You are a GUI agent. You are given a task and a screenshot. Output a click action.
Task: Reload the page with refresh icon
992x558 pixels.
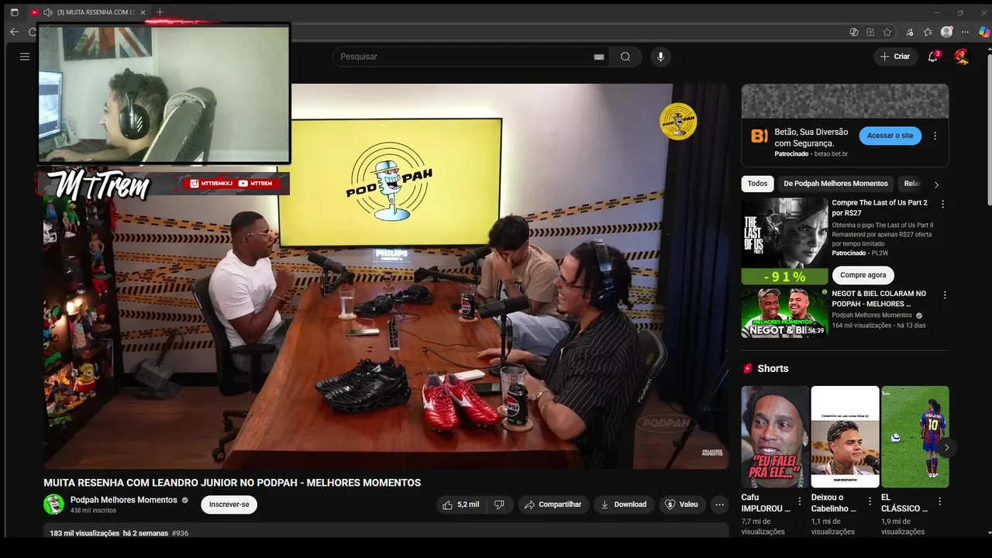coord(33,32)
